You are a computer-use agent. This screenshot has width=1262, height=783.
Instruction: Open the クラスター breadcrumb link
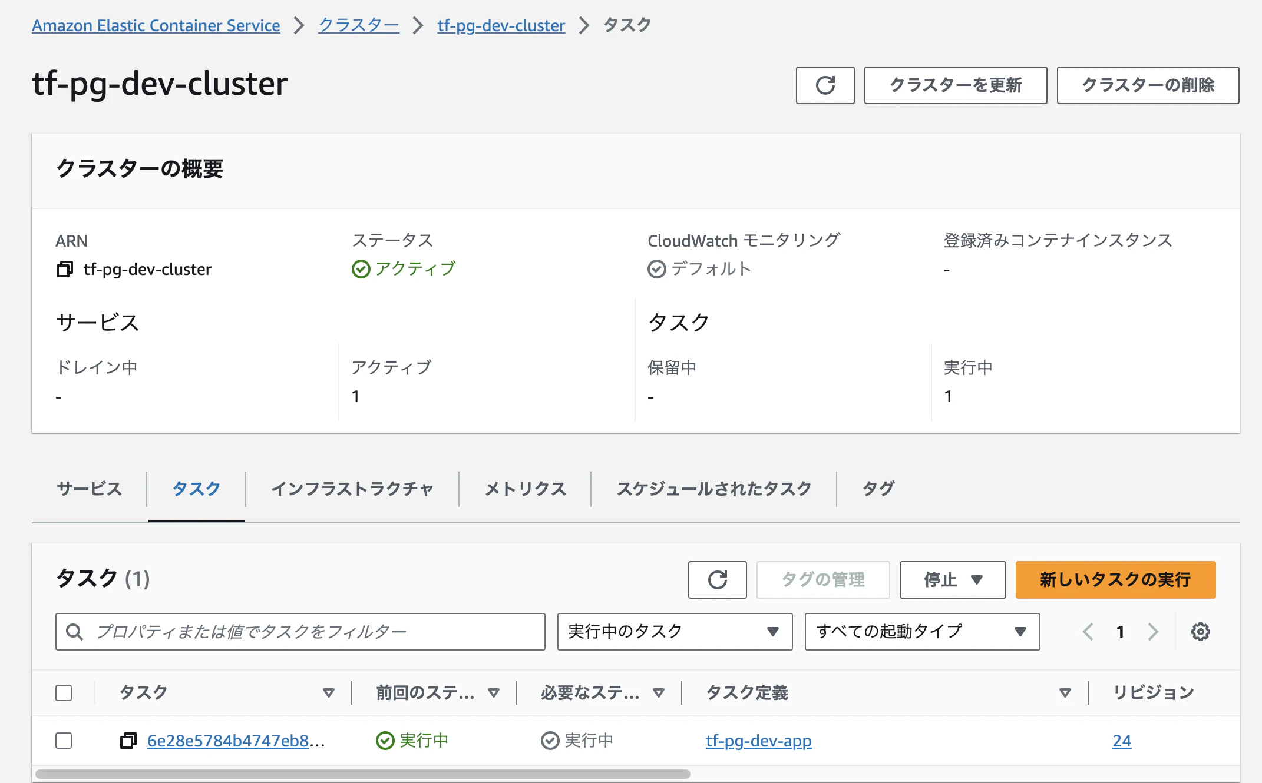pyautogui.click(x=359, y=25)
